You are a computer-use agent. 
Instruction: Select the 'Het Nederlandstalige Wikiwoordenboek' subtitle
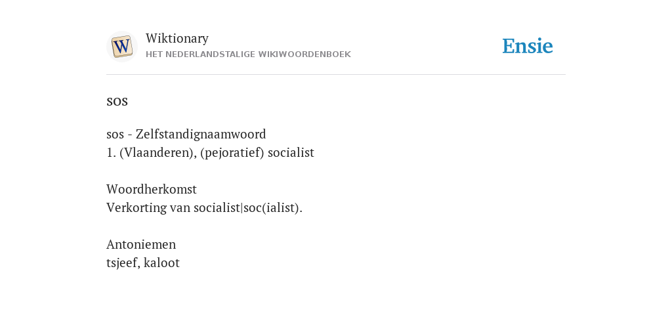point(248,54)
